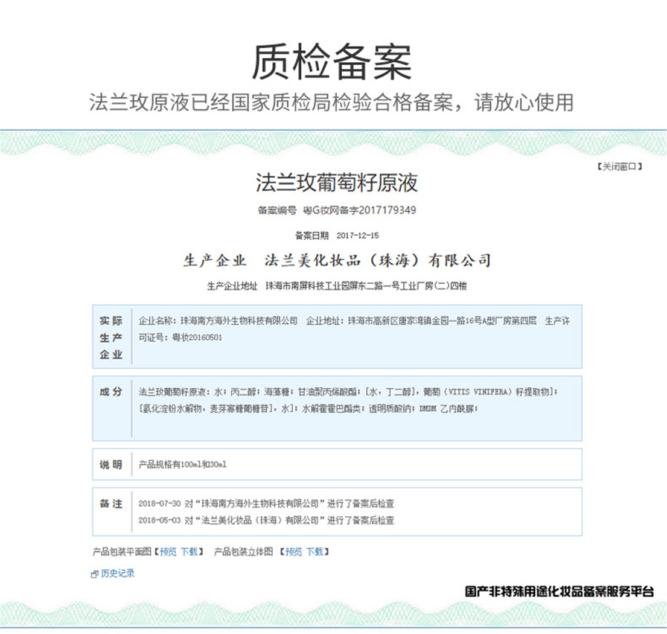Click the 关闭窗口 close window link
Screen dimensions: 667x634
pyautogui.click(x=620, y=167)
